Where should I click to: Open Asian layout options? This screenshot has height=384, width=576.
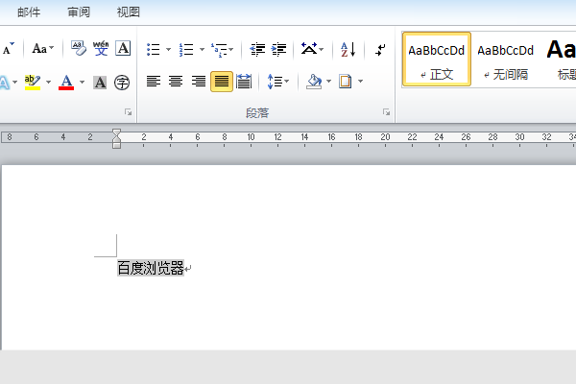coord(312,49)
